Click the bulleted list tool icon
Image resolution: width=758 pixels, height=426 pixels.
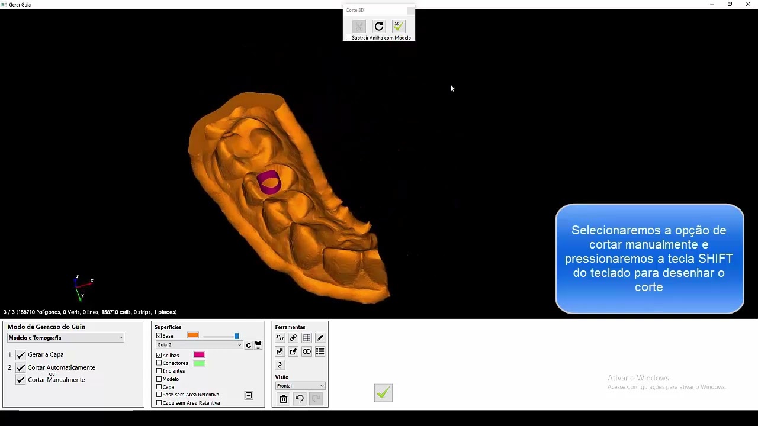point(320,351)
